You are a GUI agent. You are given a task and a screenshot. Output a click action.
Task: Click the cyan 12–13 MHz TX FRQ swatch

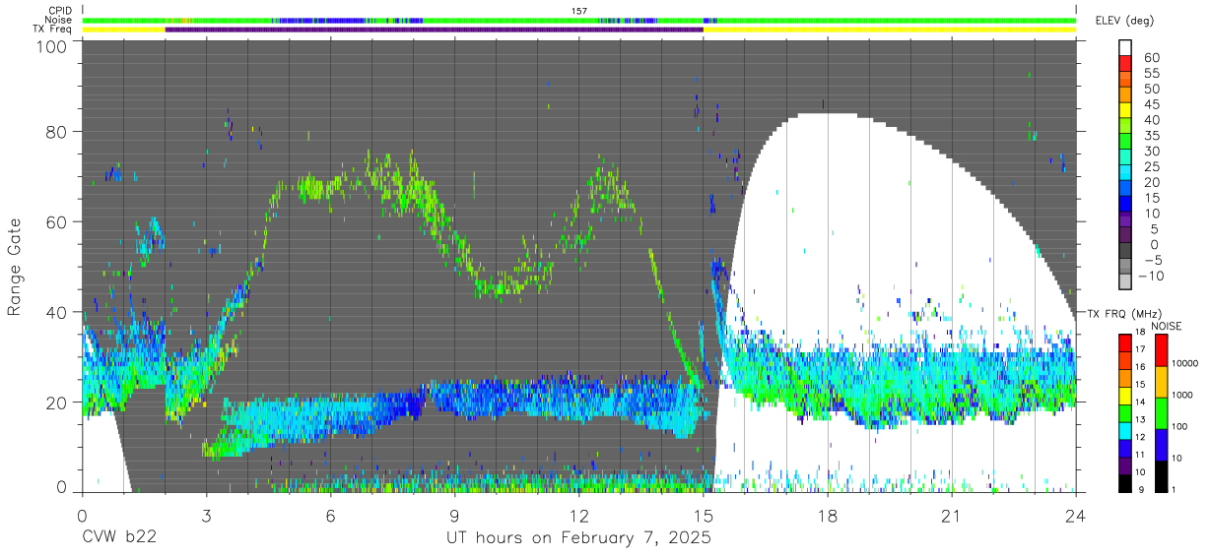(1125, 430)
